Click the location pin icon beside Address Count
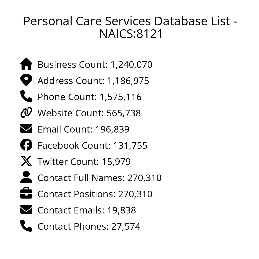This screenshot has height=259, width=259. tap(26, 80)
